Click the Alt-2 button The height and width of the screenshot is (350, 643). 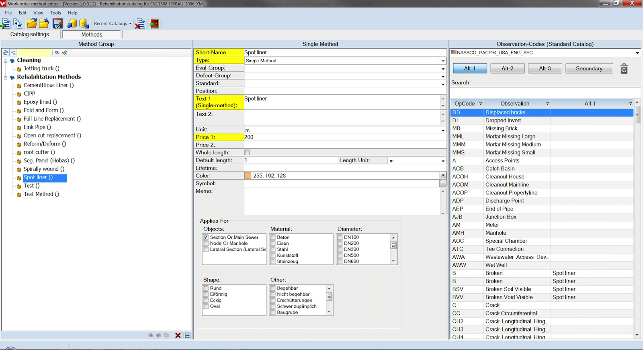(507, 69)
